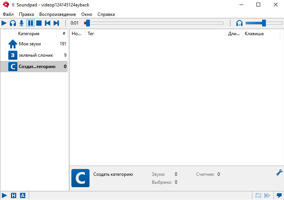The image size is (284, 200).
Task: Open the Окно menu
Action: pos(86,14)
